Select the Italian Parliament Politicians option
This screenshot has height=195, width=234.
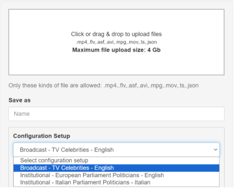[85, 182]
